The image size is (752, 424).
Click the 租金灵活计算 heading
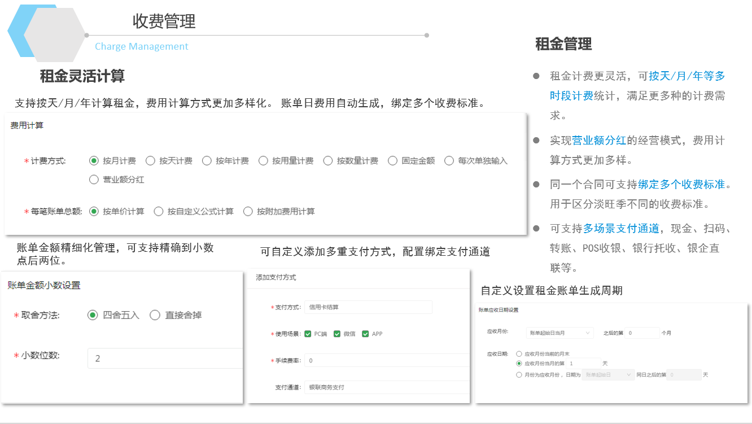tap(82, 76)
